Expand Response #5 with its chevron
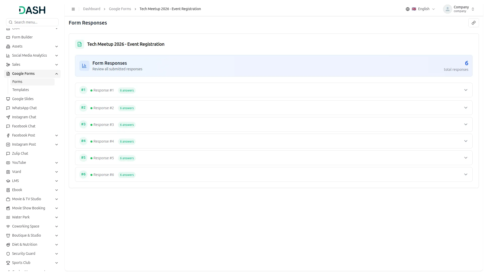Screen dimensions: 485x273 pyautogui.click(x=466, y=158)
